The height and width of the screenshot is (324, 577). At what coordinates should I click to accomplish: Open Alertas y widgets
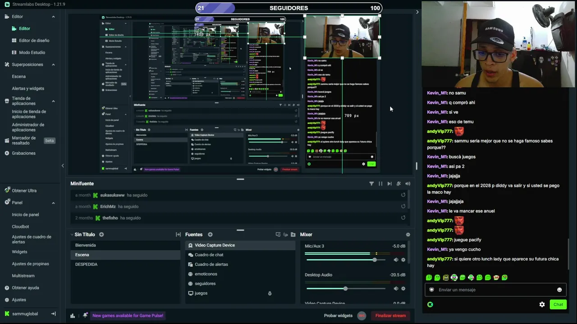(28, 89)
